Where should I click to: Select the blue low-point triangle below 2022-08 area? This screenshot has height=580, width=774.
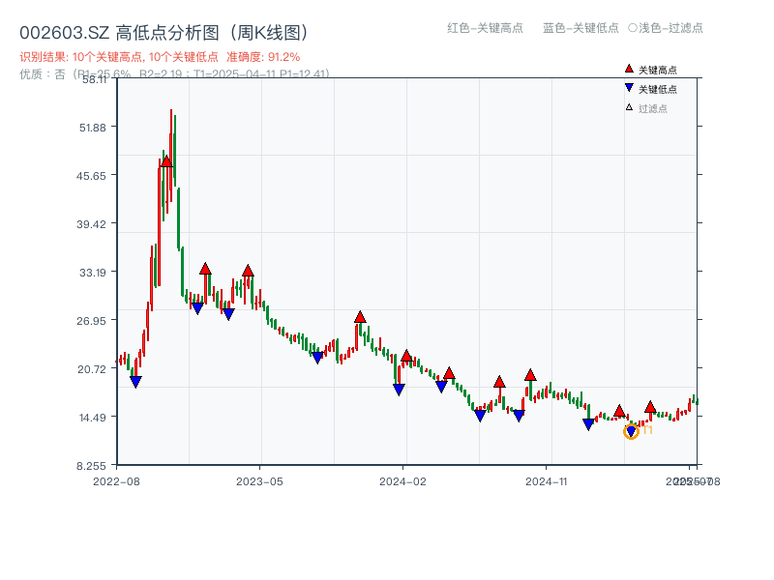coord(136,382)
